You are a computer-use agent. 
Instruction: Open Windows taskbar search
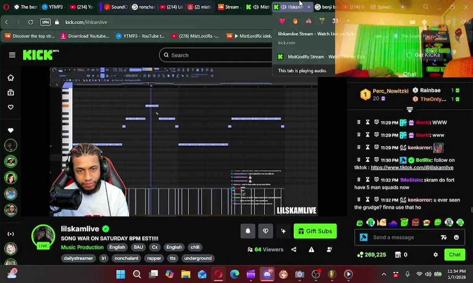click(x=137, y=274)
